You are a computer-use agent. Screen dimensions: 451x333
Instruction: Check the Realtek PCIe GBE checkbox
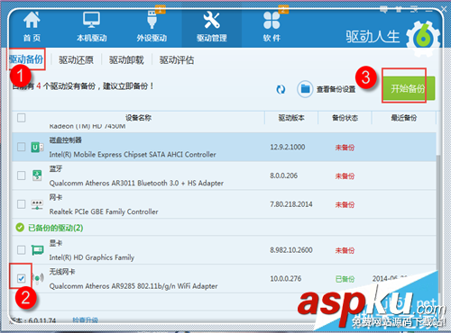point(22,204)
